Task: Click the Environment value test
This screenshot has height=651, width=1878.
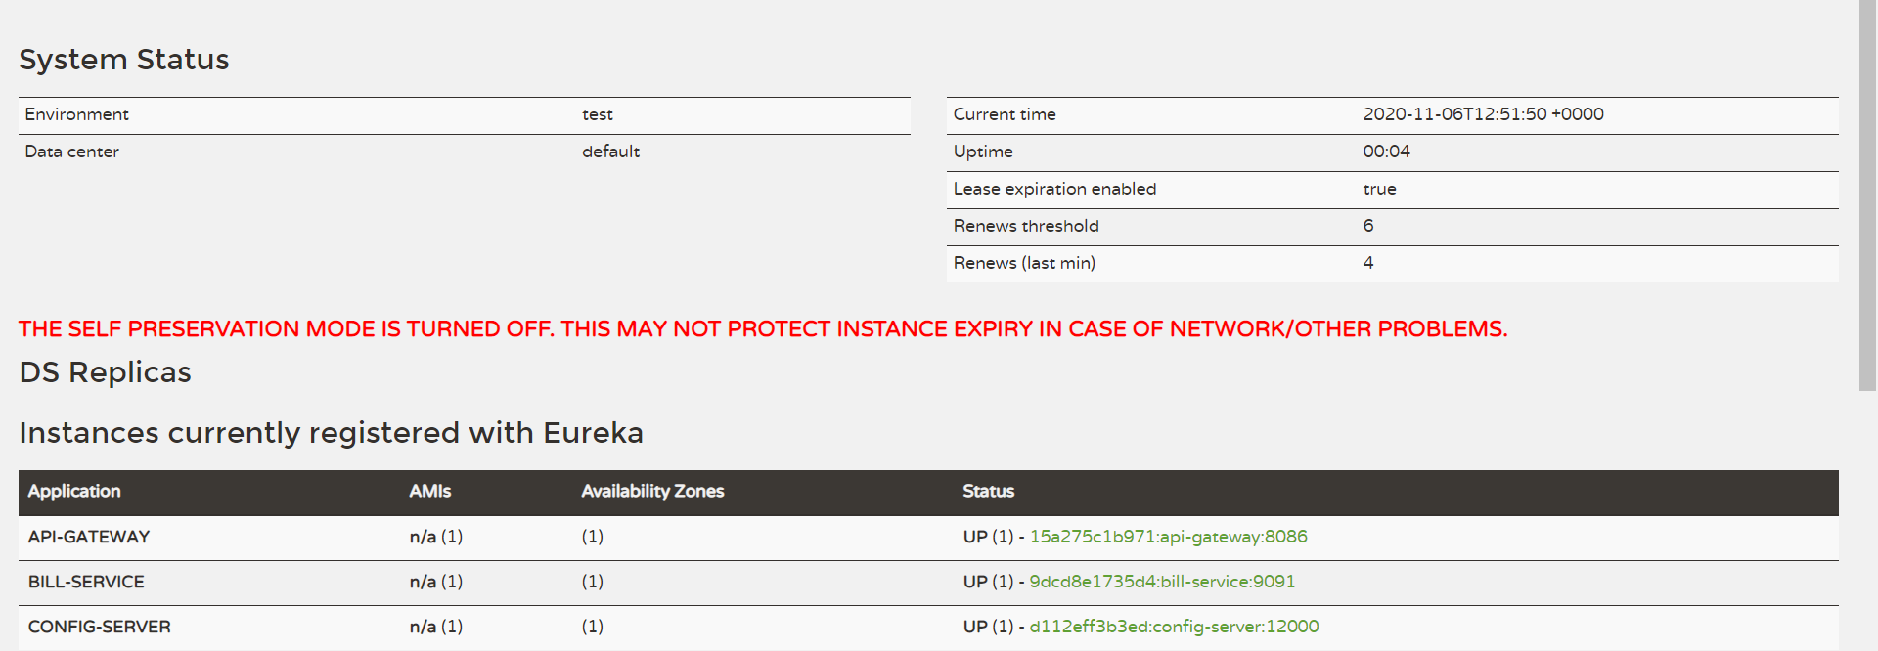Action: 598,115
